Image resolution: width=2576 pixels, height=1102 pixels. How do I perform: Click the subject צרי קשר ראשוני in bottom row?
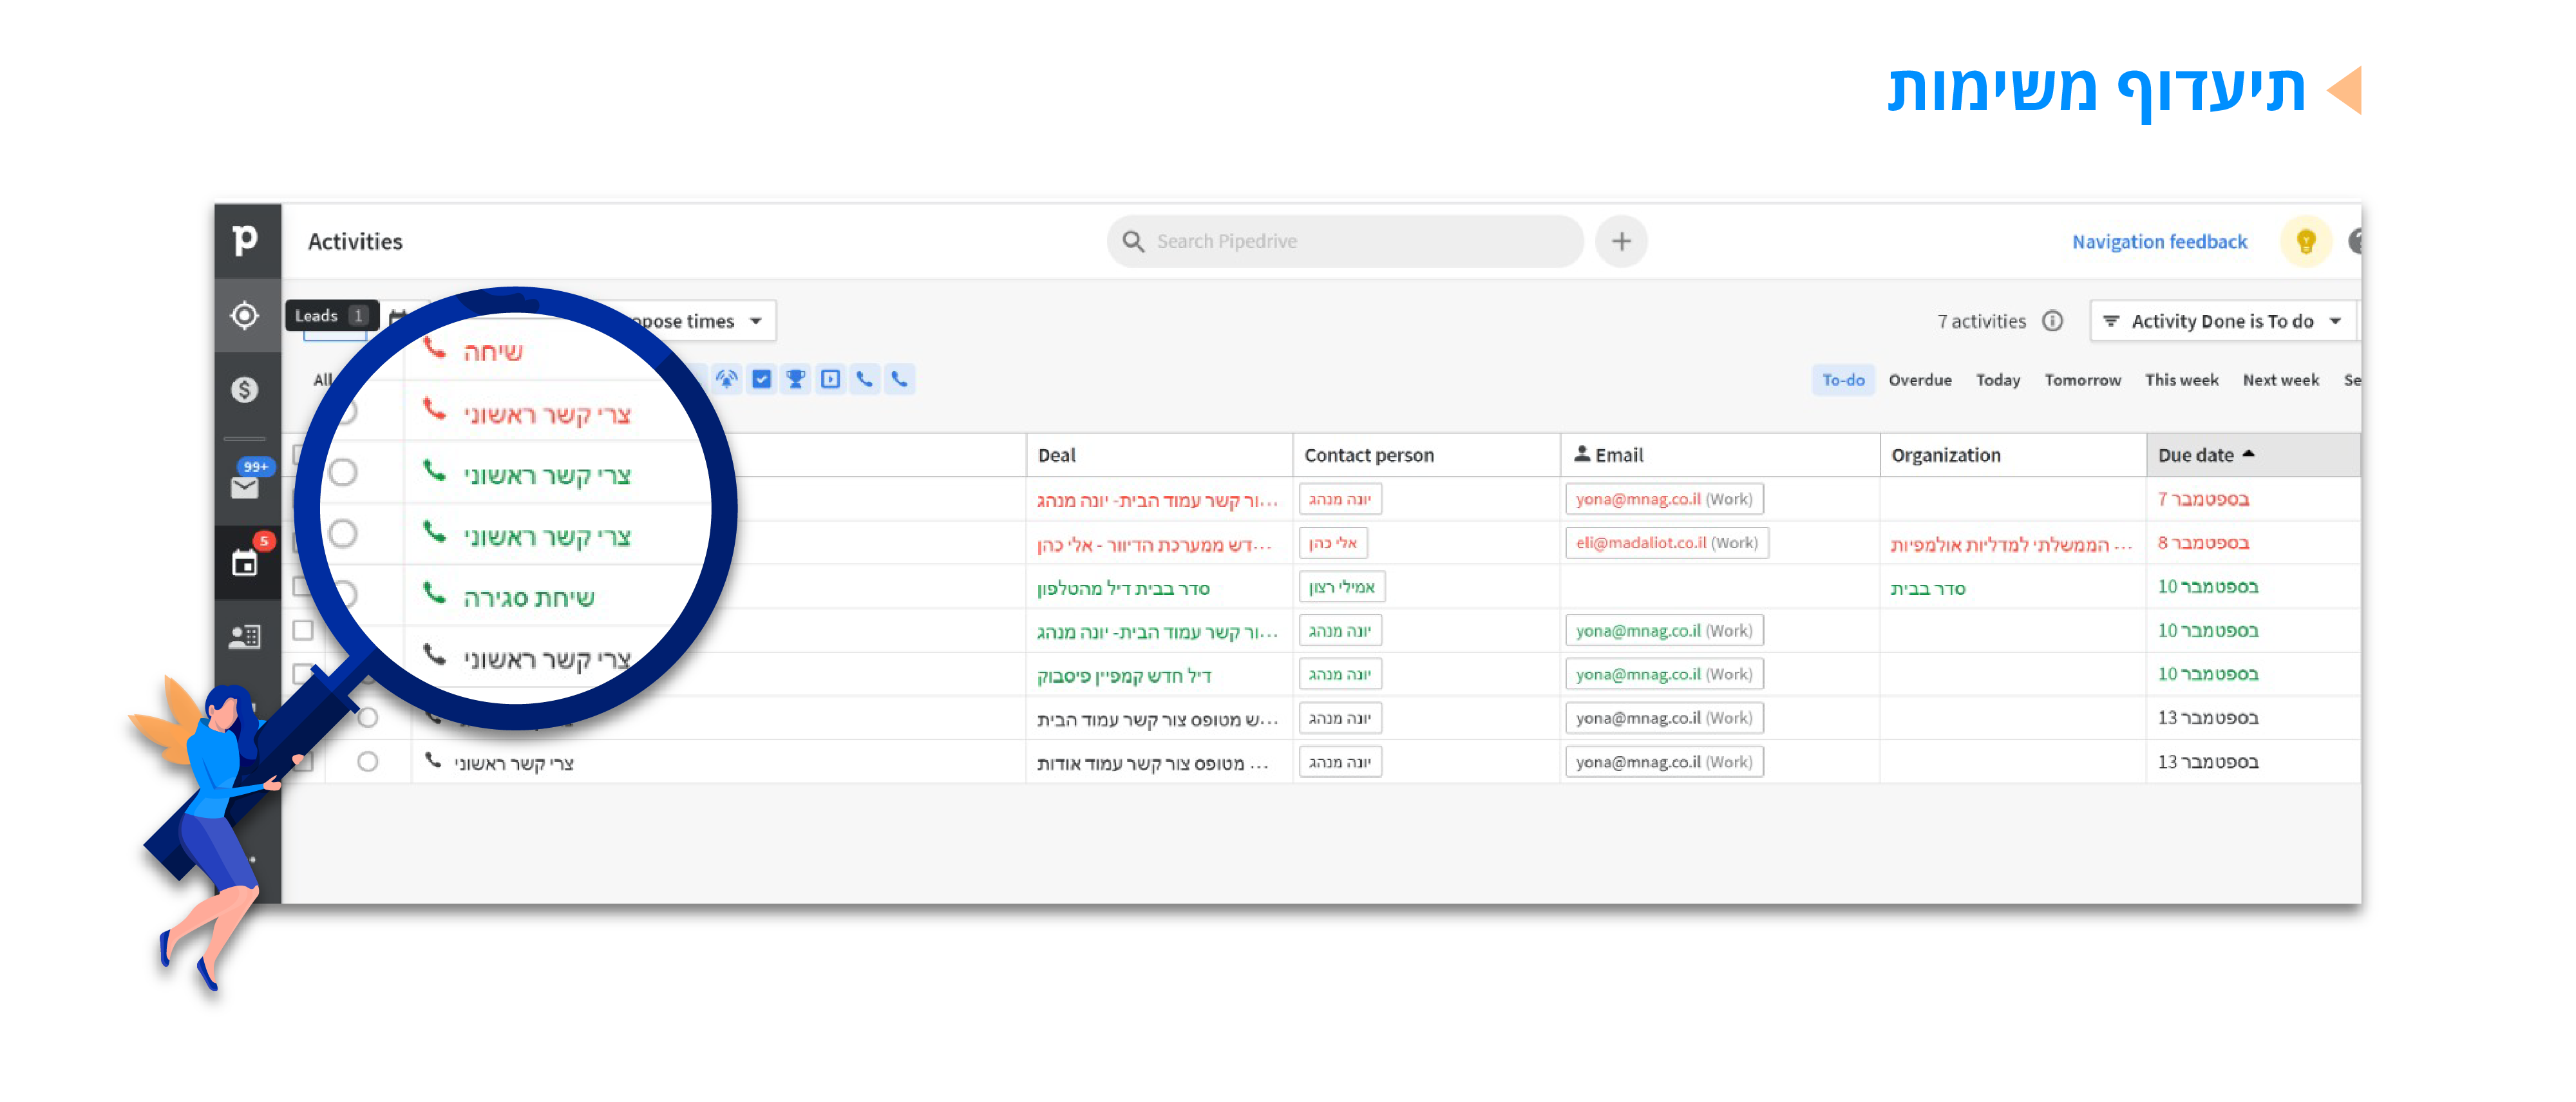click(514, 763)
